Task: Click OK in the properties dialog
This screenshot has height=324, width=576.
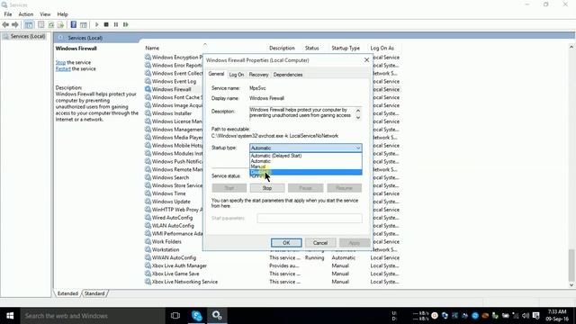Action: click(x=286, y=243)
